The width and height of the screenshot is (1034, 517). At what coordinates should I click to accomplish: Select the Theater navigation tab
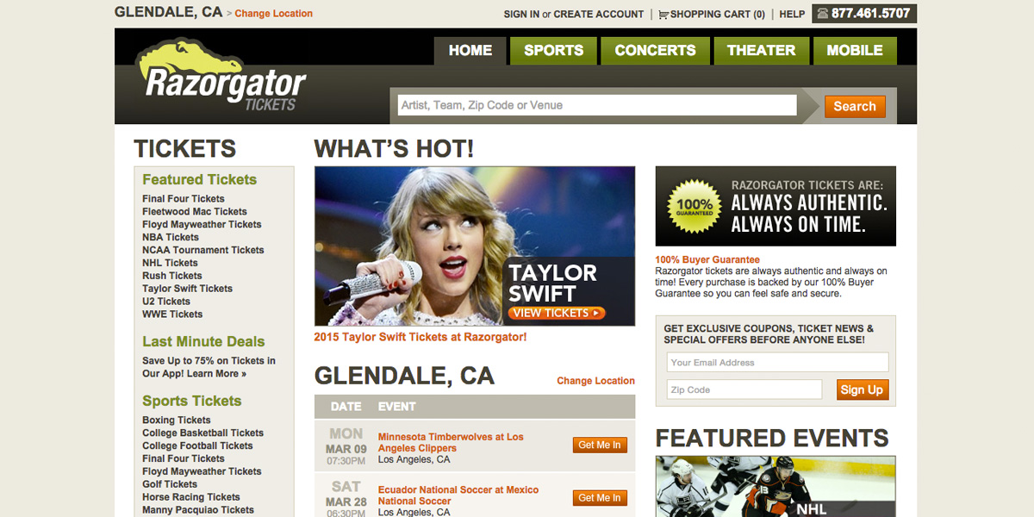(x=761, y=51)
